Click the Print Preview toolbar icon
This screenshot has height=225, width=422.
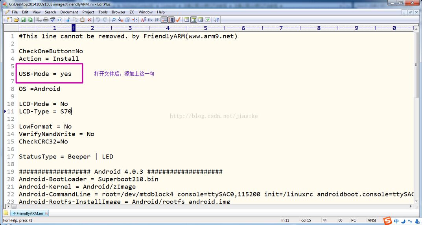(x=39, y=20)
